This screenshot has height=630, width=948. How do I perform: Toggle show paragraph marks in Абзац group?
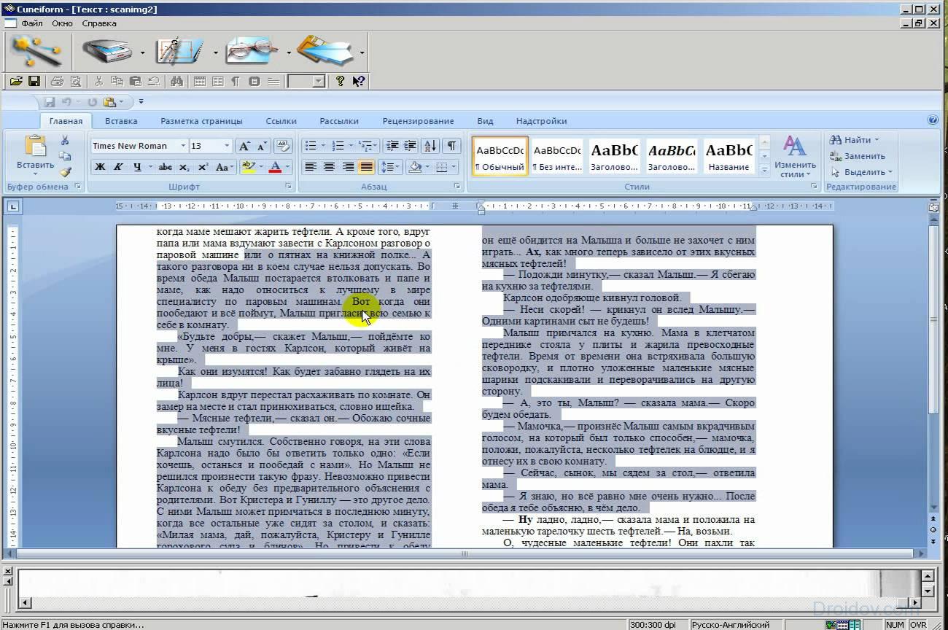click(452, 146)
